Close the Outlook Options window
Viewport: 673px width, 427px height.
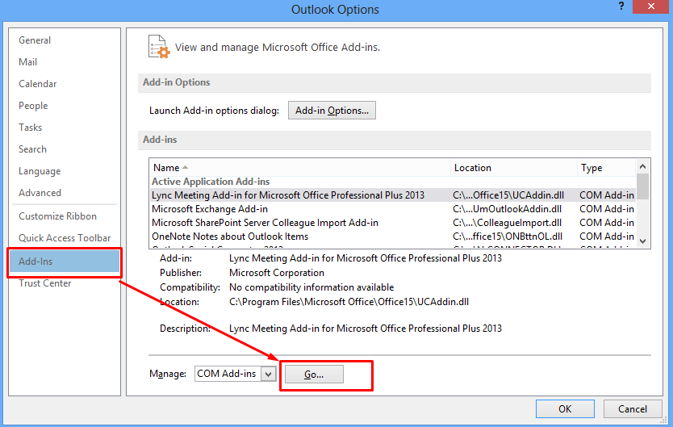[x=651, y=6]
